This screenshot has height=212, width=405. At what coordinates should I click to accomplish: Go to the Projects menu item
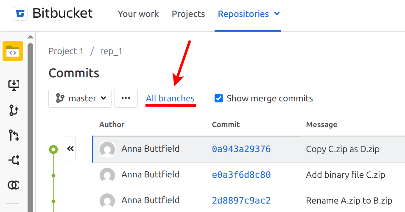pyautogui.click(x=188, y=14)
